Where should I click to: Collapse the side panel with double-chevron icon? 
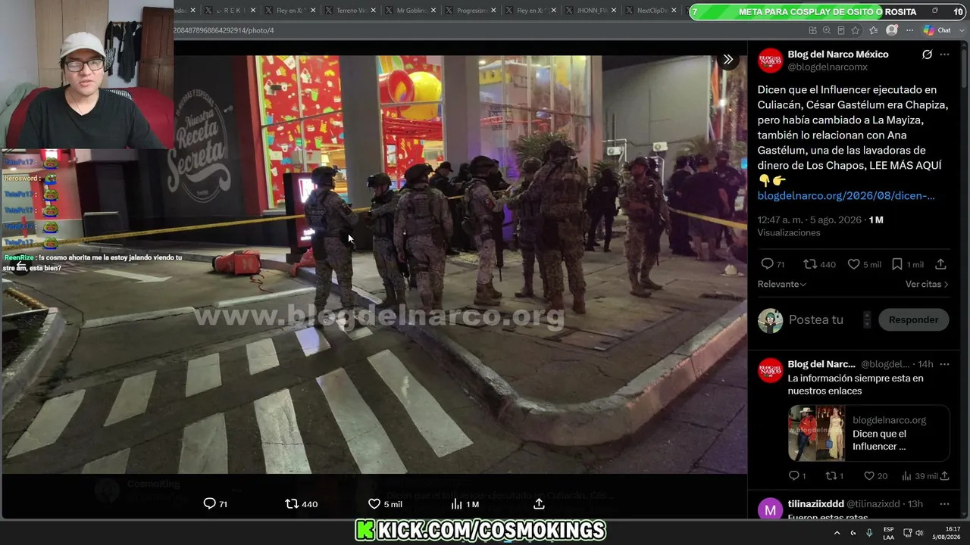click(727, 59)
